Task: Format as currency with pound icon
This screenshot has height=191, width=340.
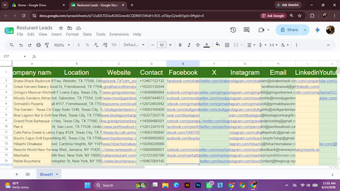Action: coord(78,45)
